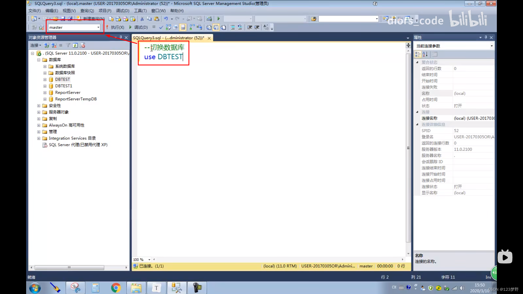Open the 编辑(E) menu

click(x=52, y=11)
